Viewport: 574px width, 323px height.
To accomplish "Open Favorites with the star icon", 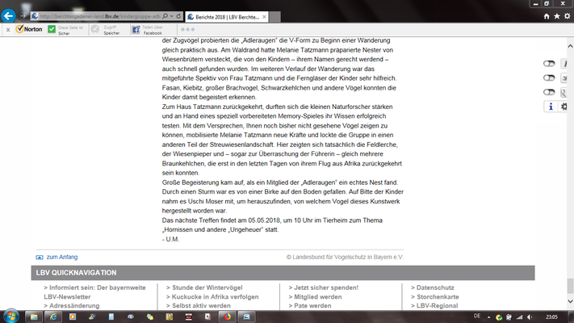I will coord(557,16).
